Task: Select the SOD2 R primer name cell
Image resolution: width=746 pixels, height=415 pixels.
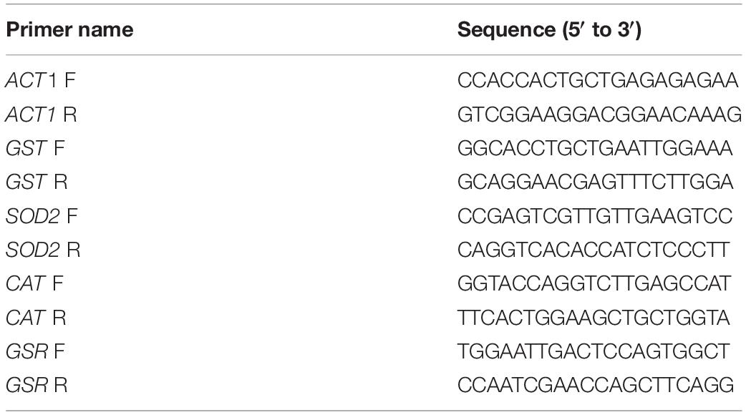Action: tap(43, 250)
